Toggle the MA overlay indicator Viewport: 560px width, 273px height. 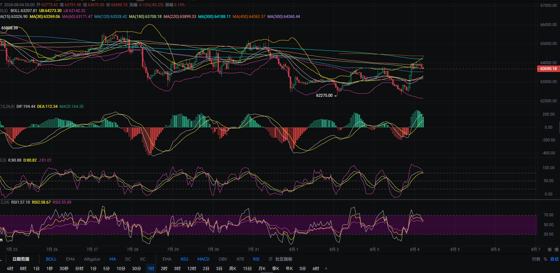113,259
